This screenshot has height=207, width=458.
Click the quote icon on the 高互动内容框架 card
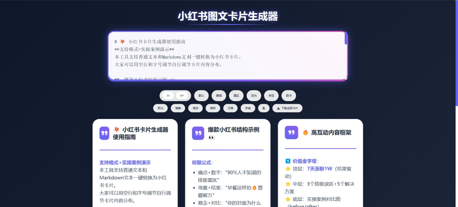pyautogui.click(x=291, y=132)
